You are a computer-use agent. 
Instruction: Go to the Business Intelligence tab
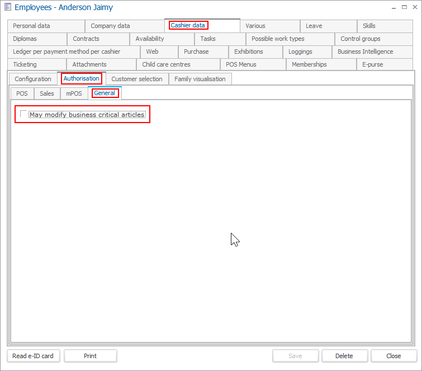365,51
